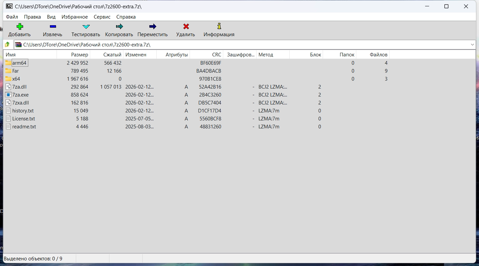Screen dimensions: 479x266
Task: Click the size value 4 446
Action: coord(82,127)
